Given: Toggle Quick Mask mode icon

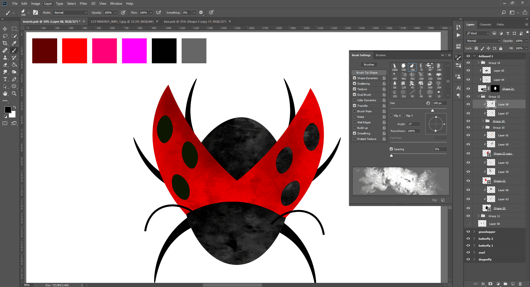Looking at the screenshot, I should tap(5, 123).
